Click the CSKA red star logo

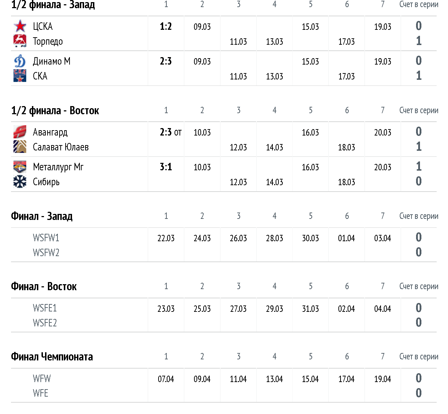[20, 26]
